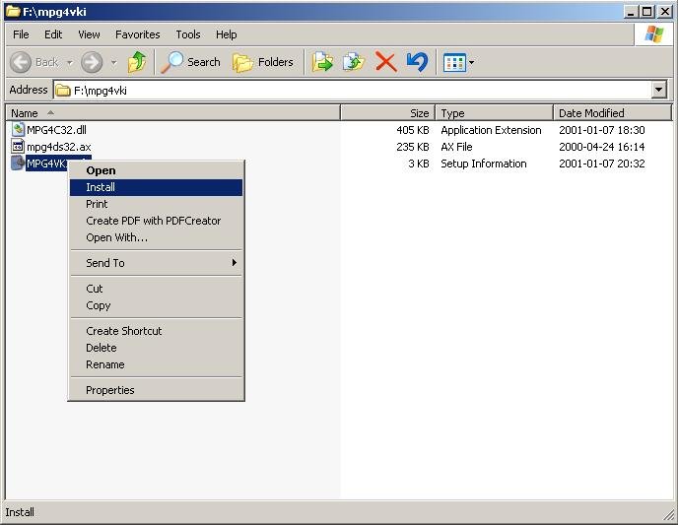
Task: Select the MPG4C32.dll file name
Action: point(56,130)
